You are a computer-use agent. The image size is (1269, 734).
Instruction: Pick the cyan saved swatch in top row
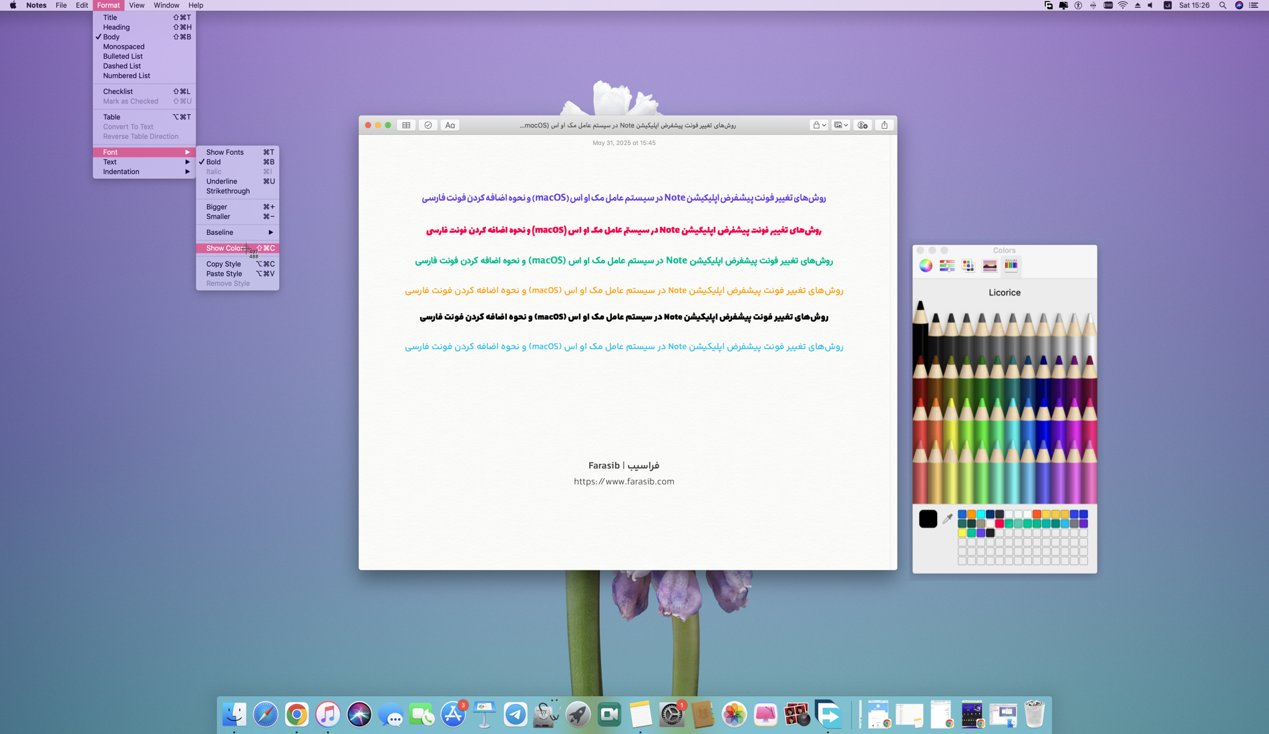[980, 514]
